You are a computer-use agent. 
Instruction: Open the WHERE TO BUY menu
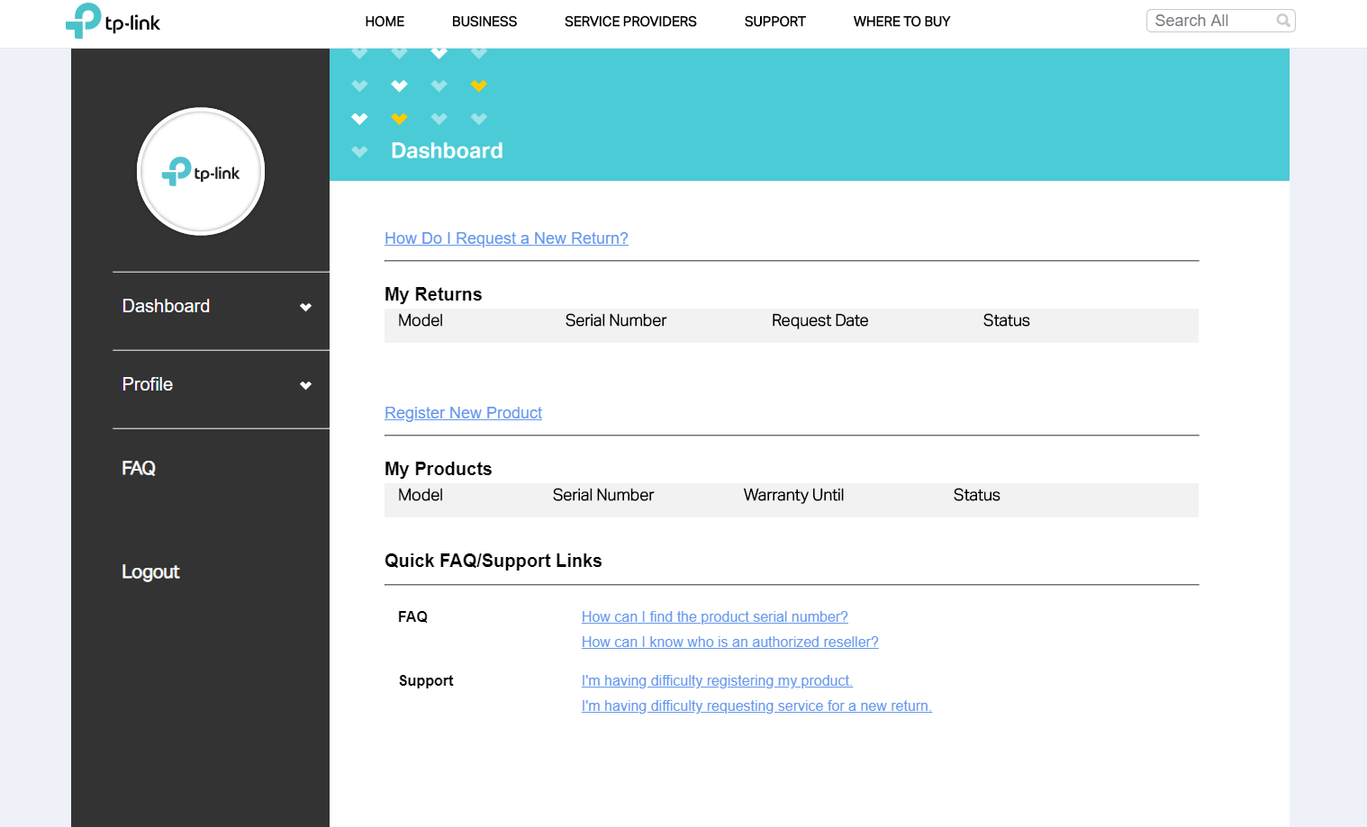click(x=902, y=22)
